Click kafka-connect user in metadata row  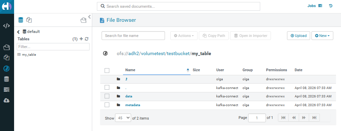click(227, 105)
